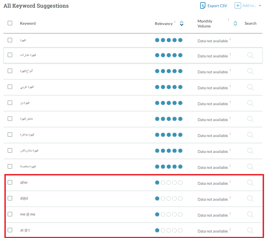Check the box for keyword 'qhw'
Viewport: 272px width, 238px height.
[x=10, y=182]
